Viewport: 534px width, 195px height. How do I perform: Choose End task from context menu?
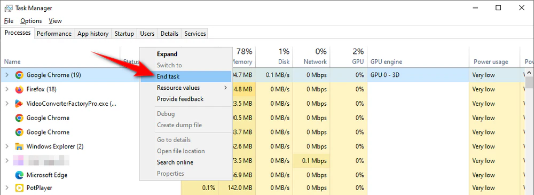(x=186, y=77)
